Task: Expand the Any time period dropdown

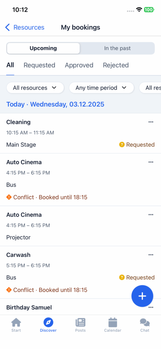Action: [x=101, y=88]
